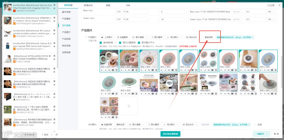Image resolution: width=284 pixels, height=140 pixels.
Task: Jump to 物流信息 section
Action: coord(66,46)
